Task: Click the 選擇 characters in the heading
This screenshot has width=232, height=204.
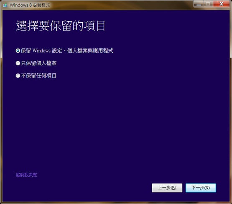Action: point(27,26)
